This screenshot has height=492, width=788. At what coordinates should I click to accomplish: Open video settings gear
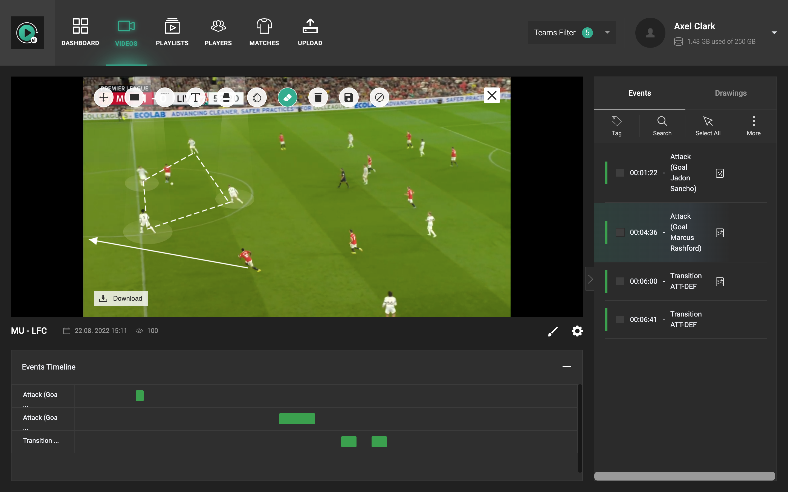pos(577,331)
